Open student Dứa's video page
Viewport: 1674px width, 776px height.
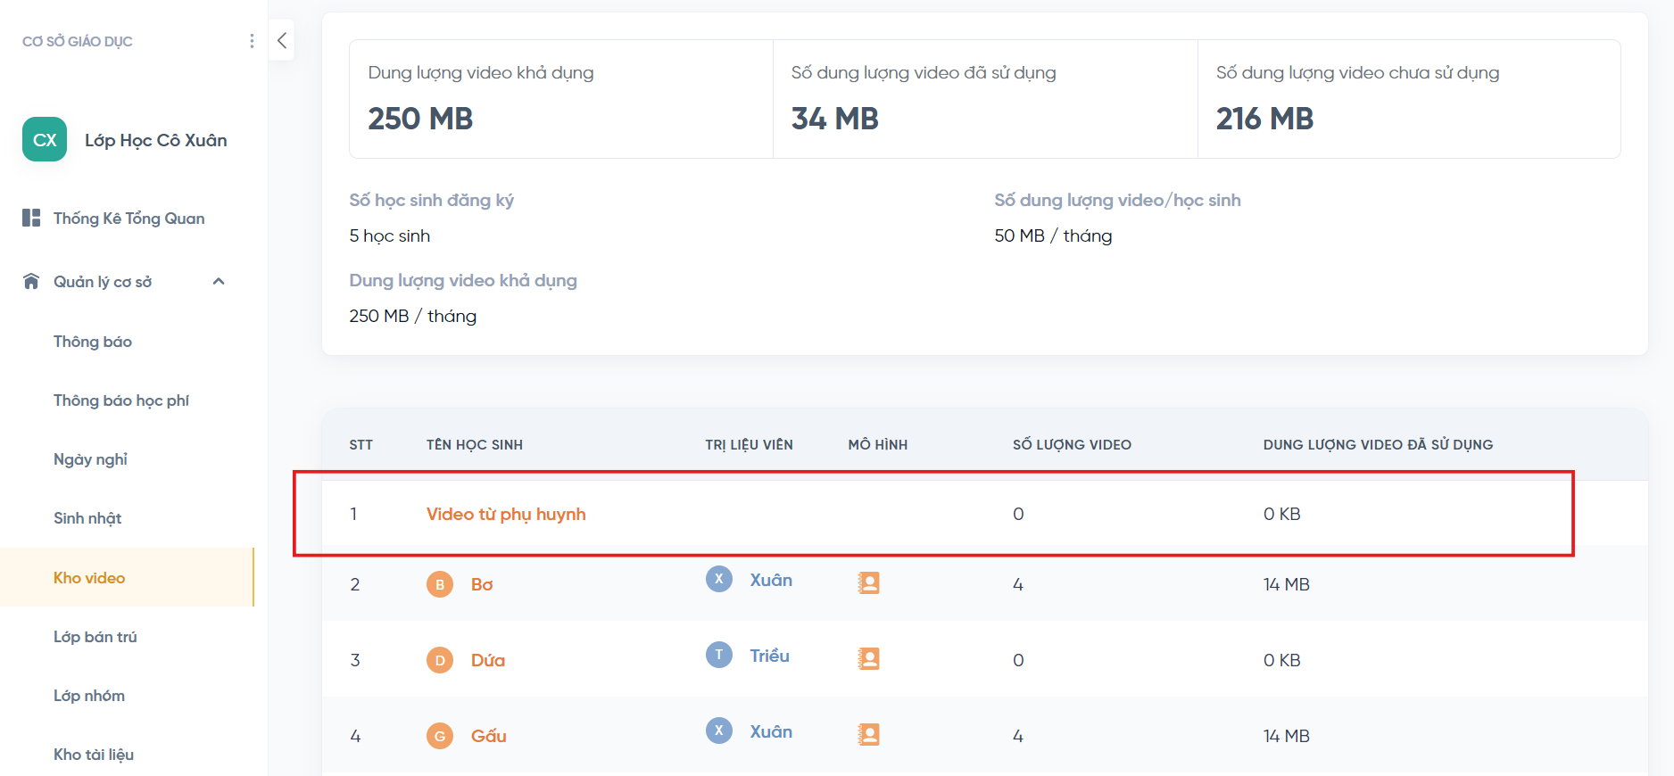(488, 660)
